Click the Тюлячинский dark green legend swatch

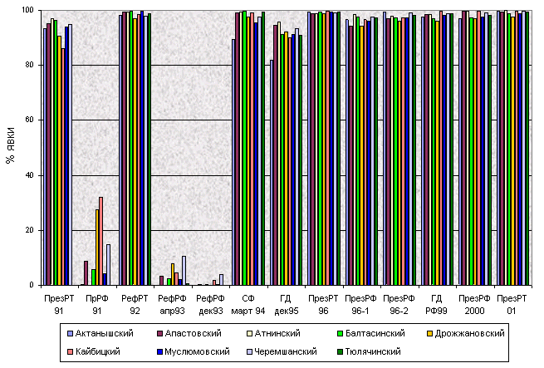coord(341,352)
